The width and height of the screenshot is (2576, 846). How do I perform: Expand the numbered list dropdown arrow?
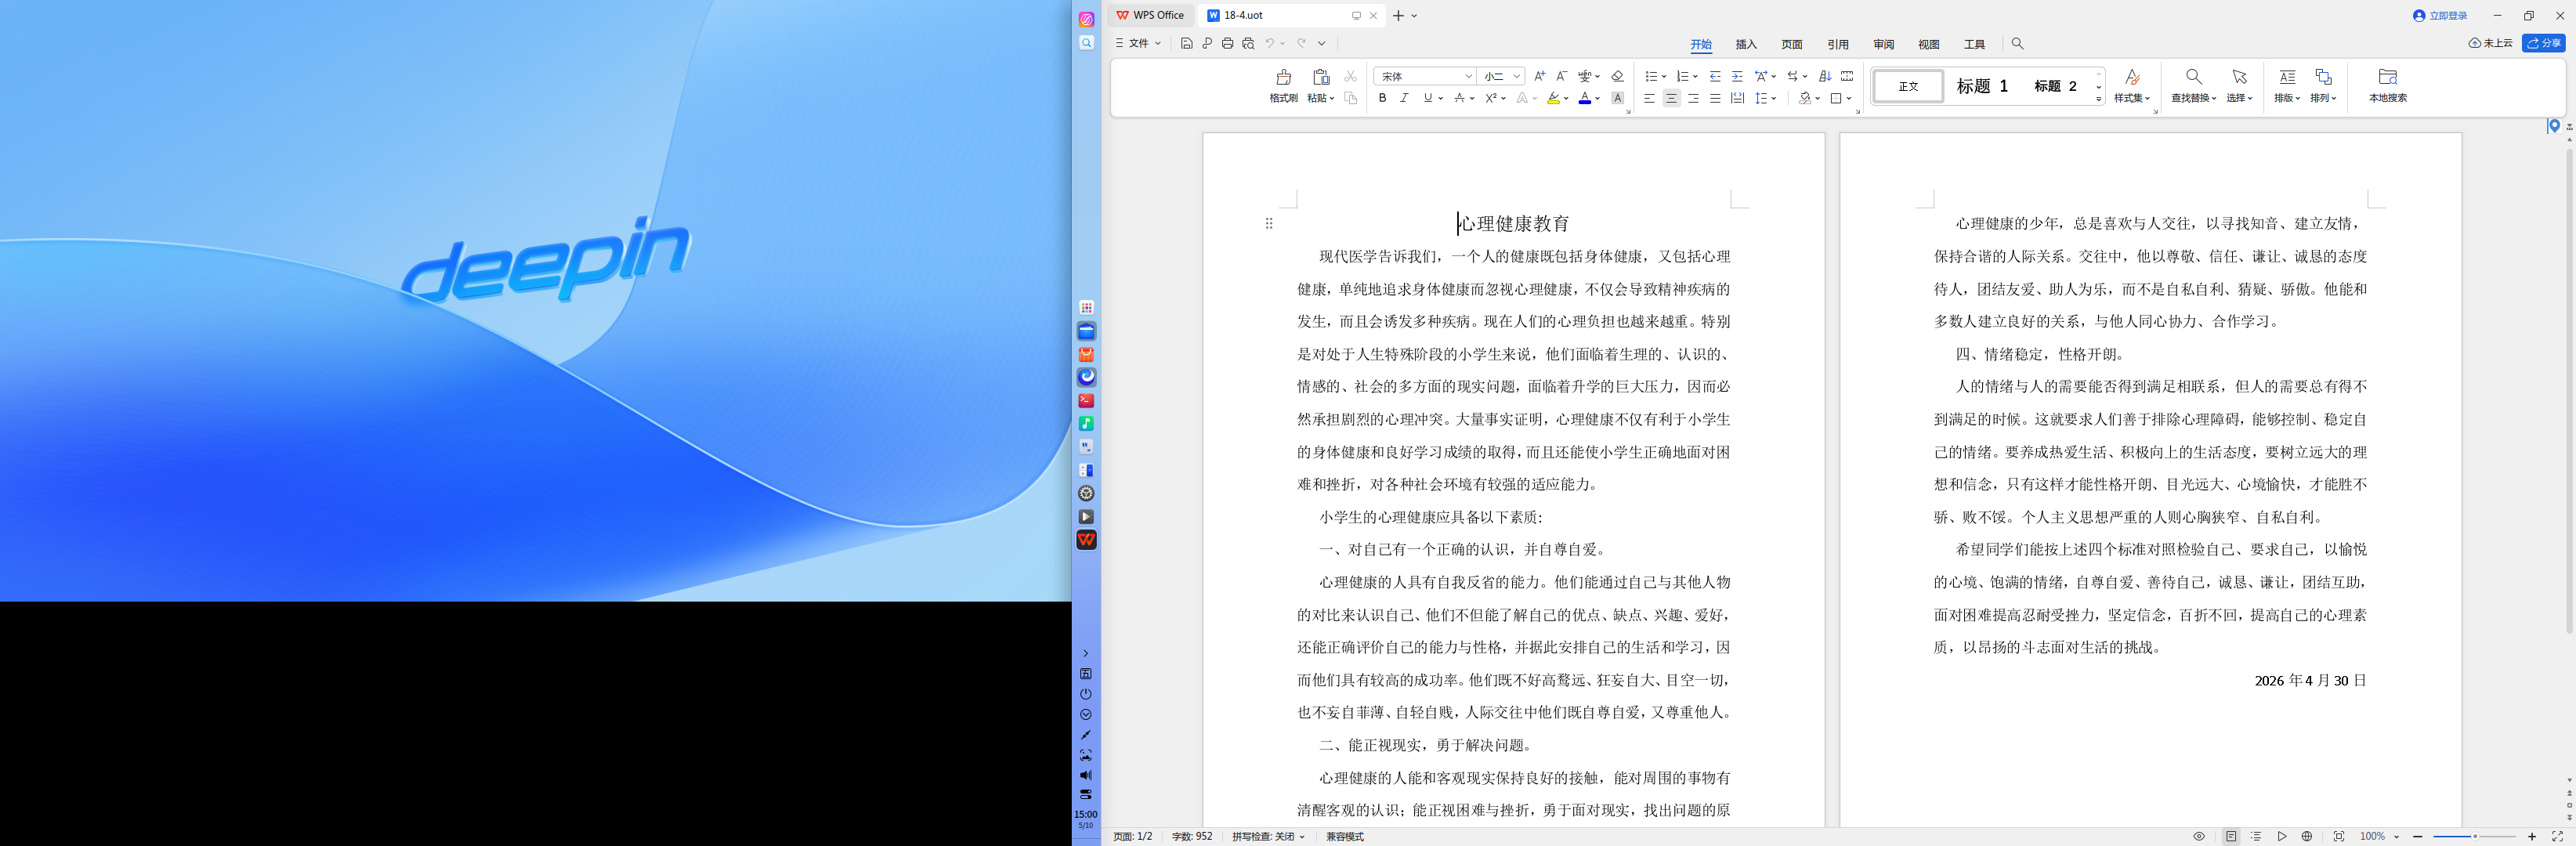pos(1696,77)
